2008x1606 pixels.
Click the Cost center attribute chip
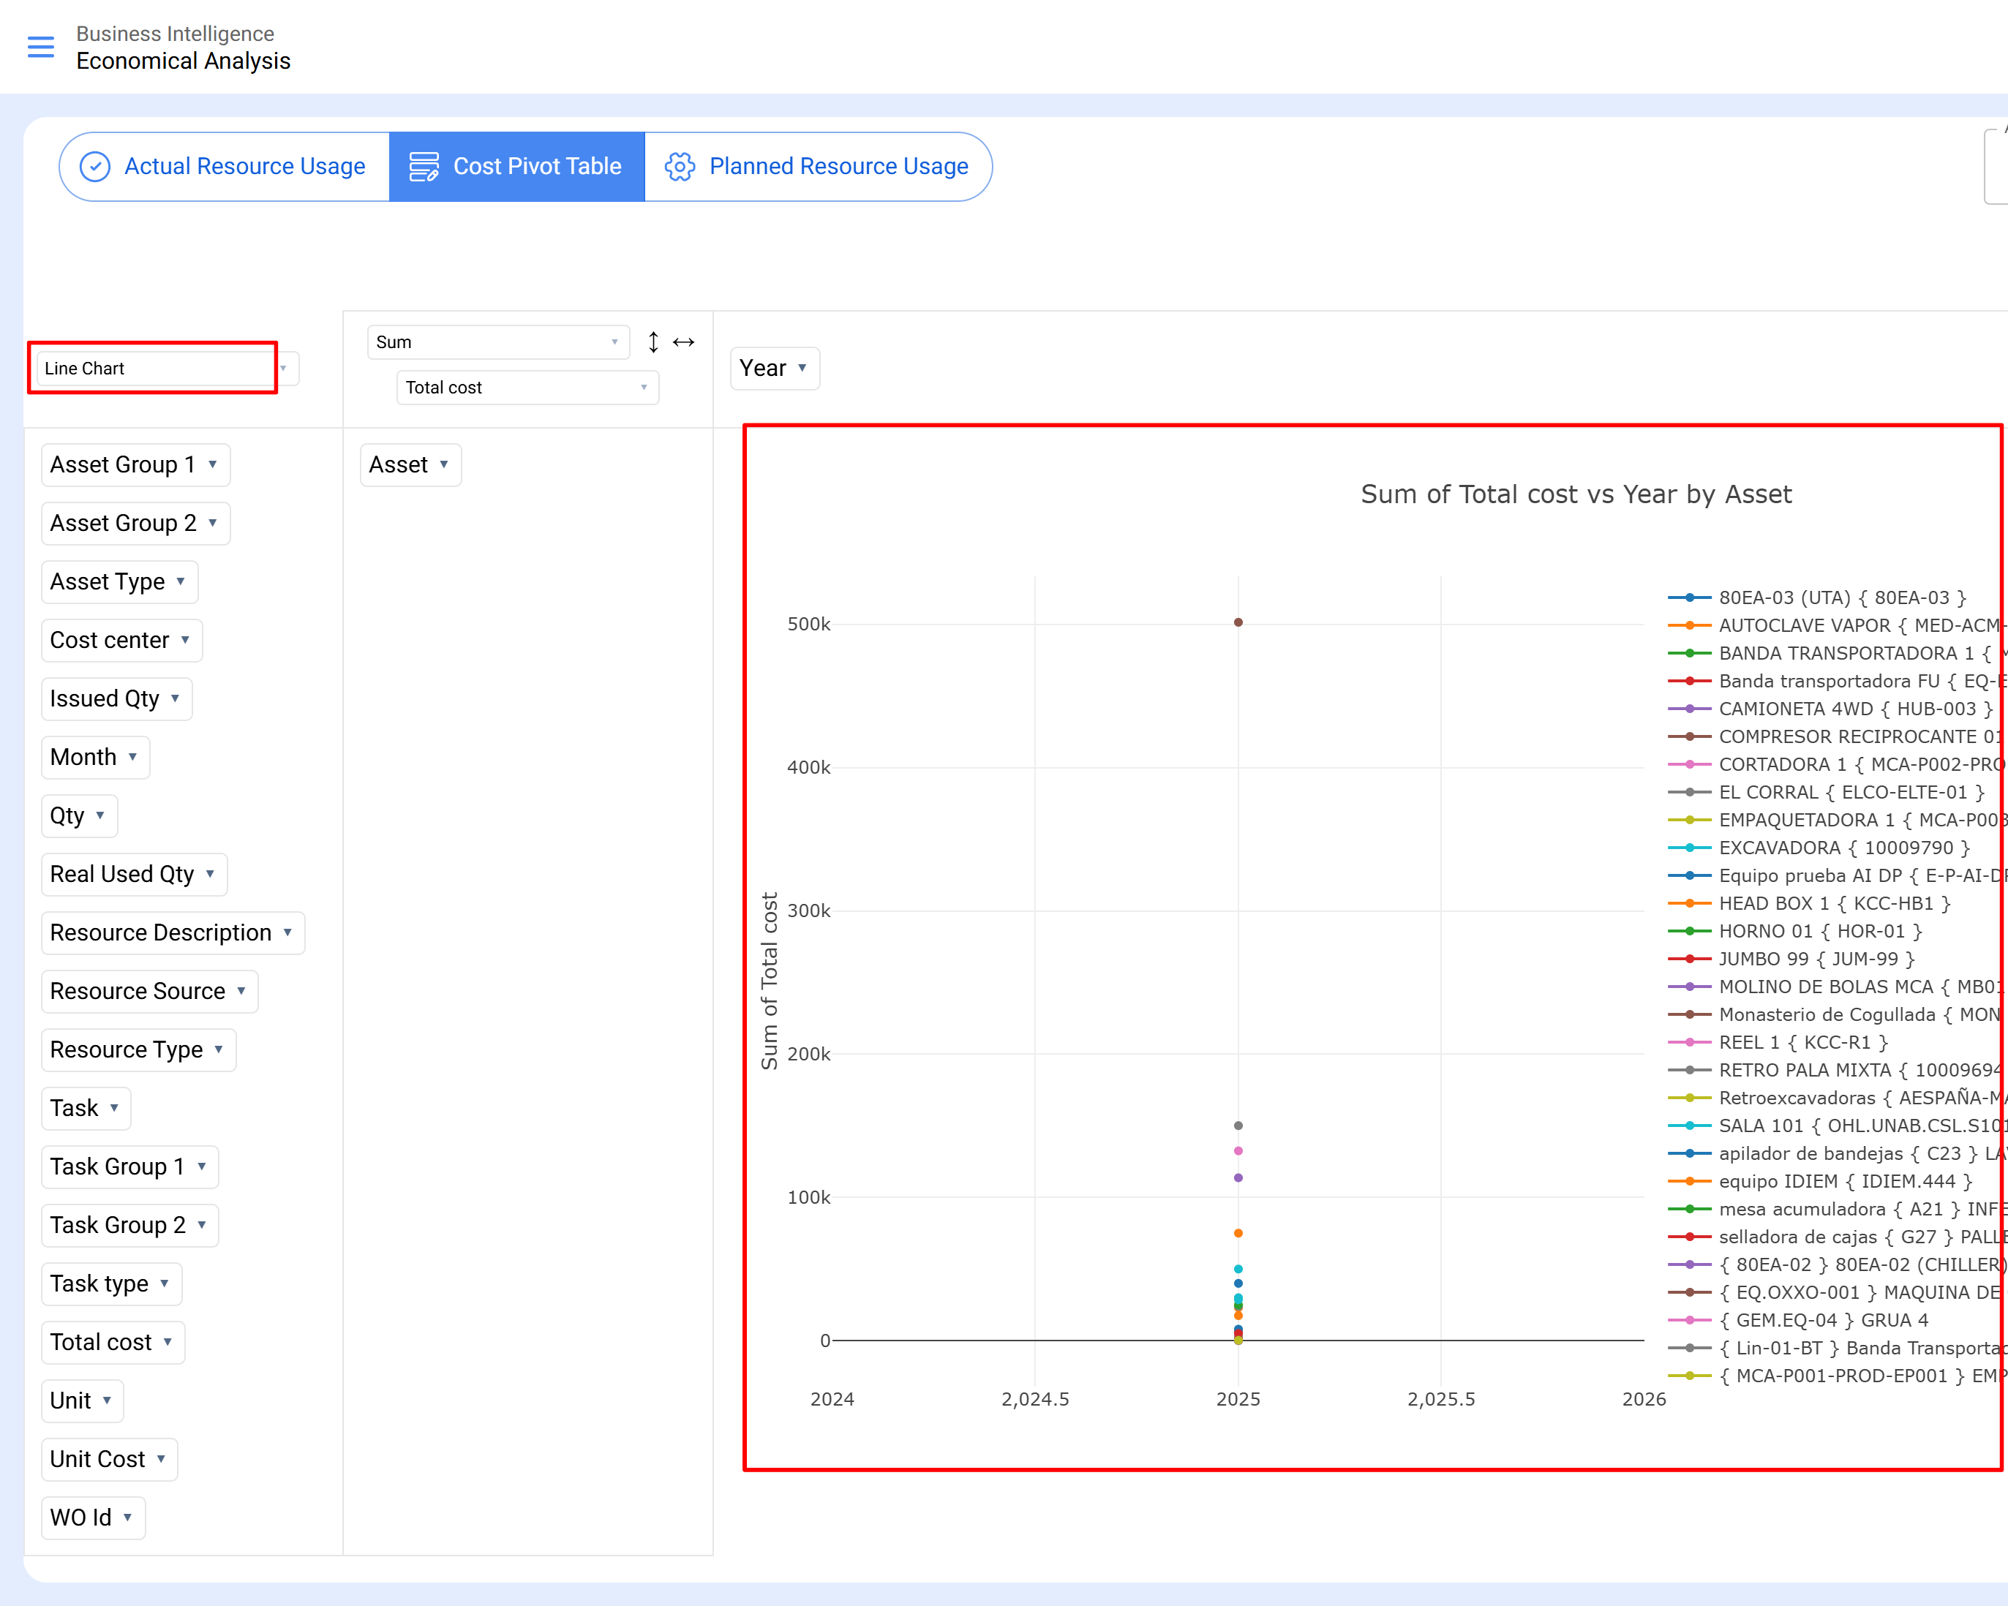point(110,641)
